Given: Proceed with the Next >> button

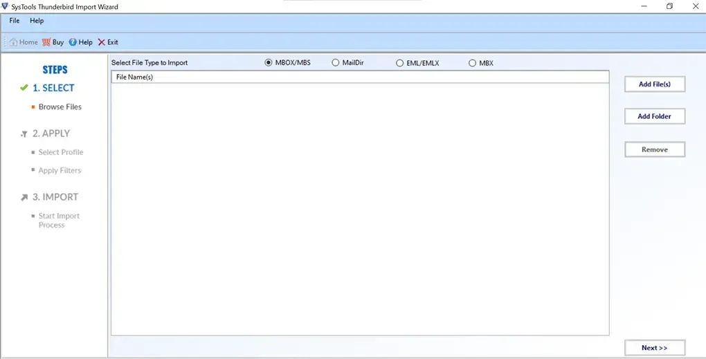Looking at the screenshot, I should point(655,348).
